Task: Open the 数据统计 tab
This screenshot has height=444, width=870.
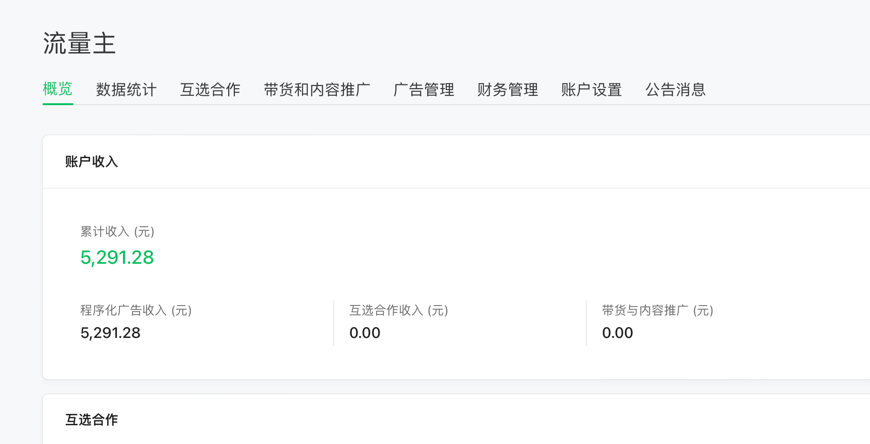Action: (126, 90)
